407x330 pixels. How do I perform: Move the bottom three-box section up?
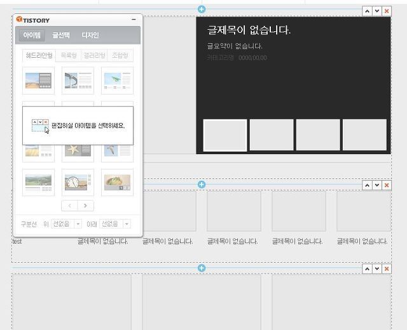pos(367,269)
